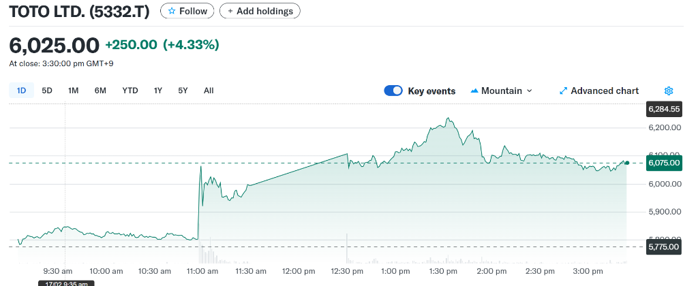This screenshot has height=286, width=698.
Task: Click the 6,075.00 current price label
Action: click(664, 163)
